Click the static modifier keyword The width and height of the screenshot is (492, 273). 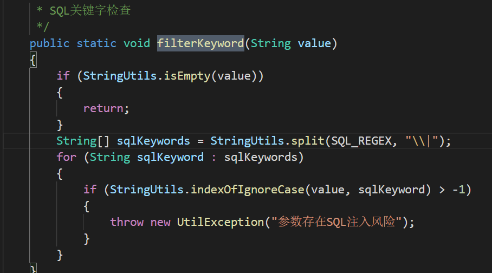click(x=96, y=43)
